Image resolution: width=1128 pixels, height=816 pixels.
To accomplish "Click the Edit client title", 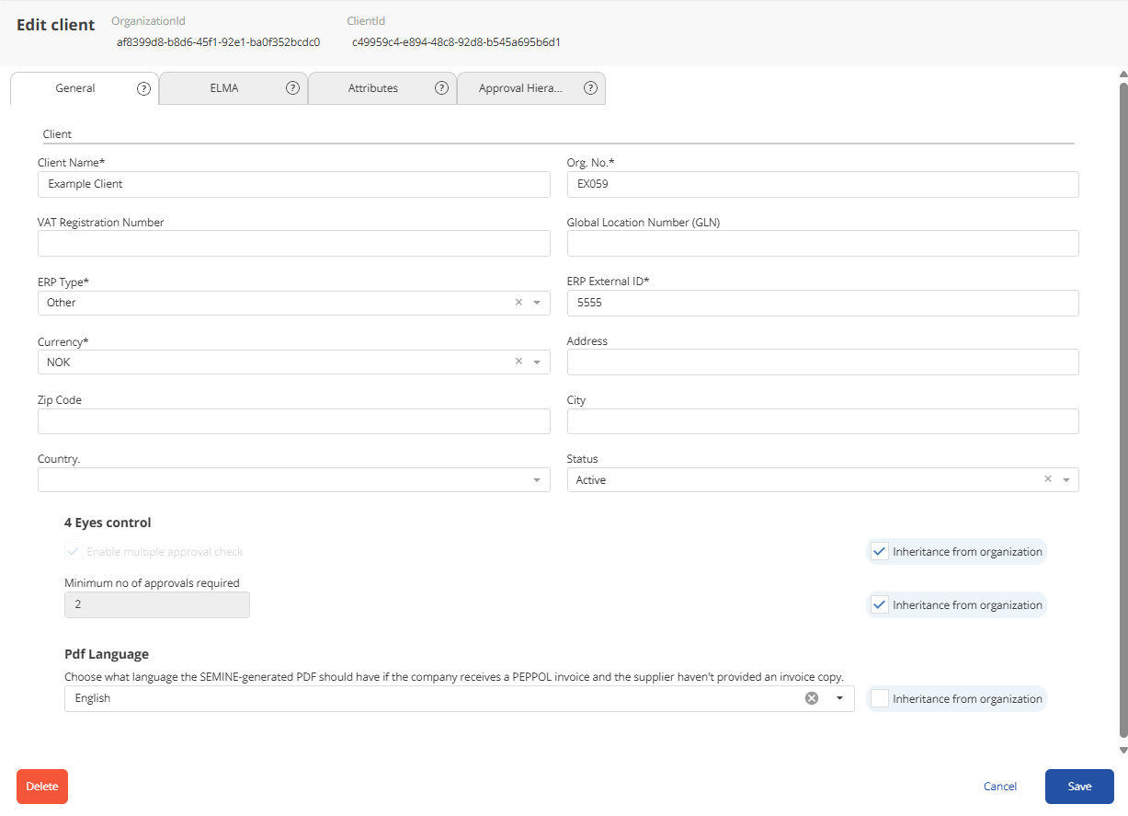I will (x=56, y=25).
